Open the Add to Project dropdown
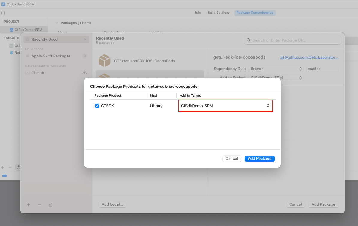This screenshot has width=358, height=226. point(276,78)
